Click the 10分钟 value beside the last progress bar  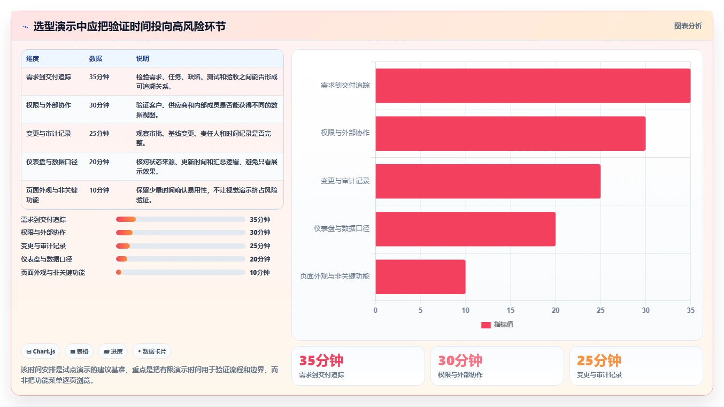260,272
